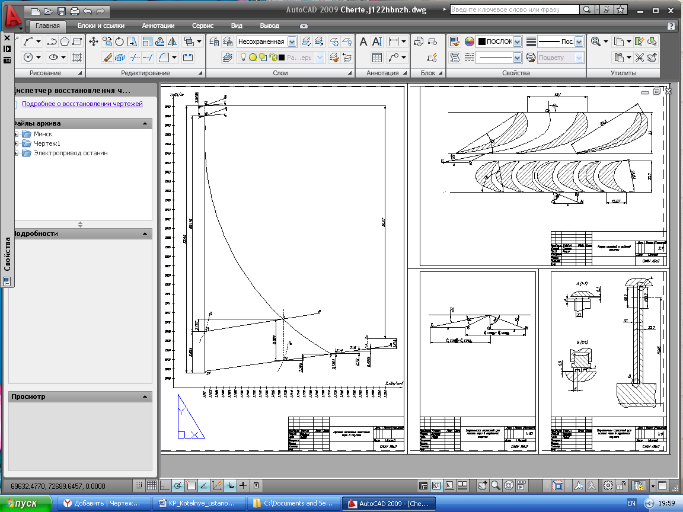Toggle Lineweight display in status bar
Image resolution: width=683 pixels, height=512 pixels.
(x=243, y=485)
